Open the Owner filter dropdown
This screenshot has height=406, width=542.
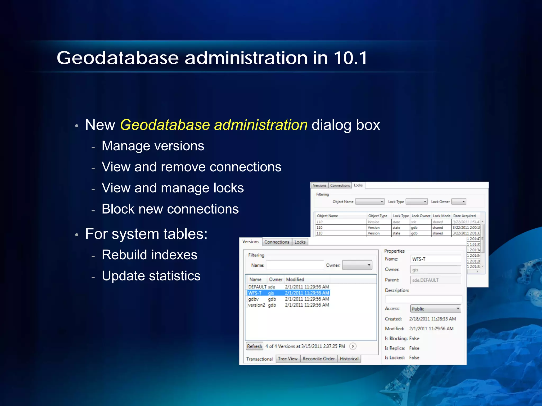[x=357, y=265]
